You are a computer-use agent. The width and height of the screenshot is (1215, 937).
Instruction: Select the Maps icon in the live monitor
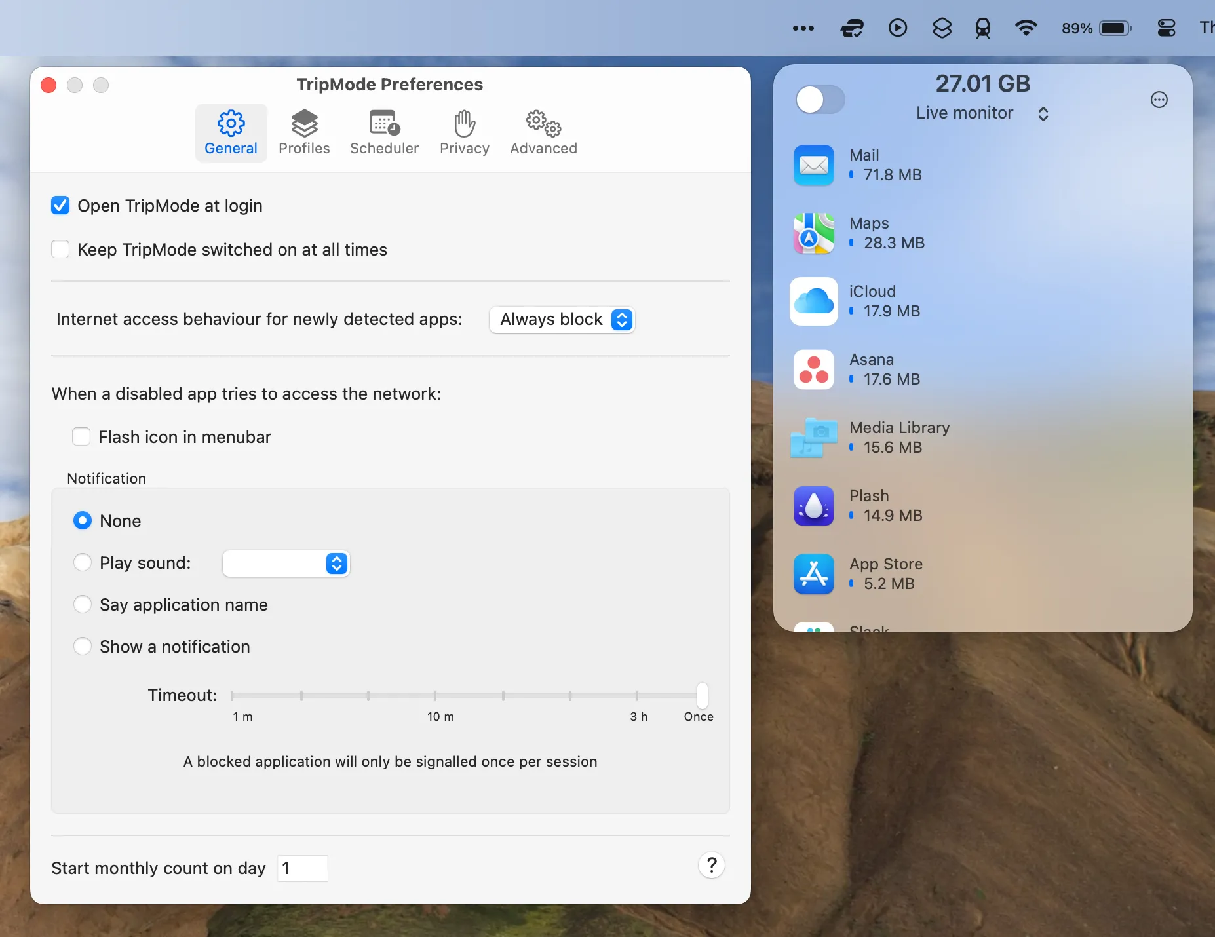pyautogui.click(x=814, y=233)
